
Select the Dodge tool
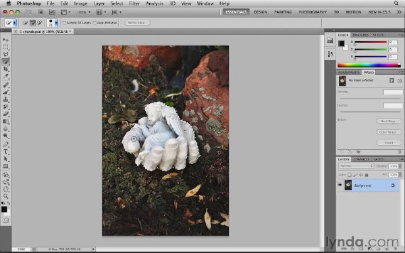coord(5,136)
